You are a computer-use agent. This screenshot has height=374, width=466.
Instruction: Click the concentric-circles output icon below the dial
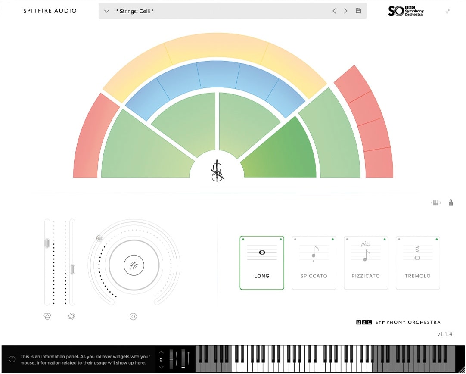133,316
